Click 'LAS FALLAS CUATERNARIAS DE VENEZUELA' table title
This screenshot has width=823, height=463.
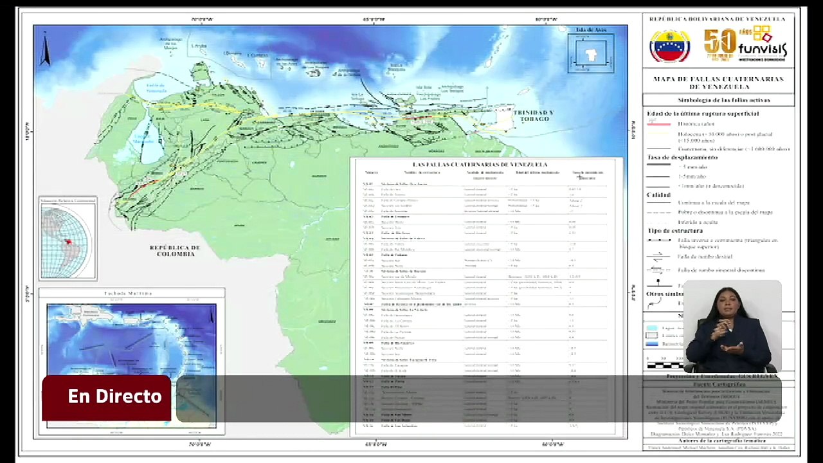point(480,165)
